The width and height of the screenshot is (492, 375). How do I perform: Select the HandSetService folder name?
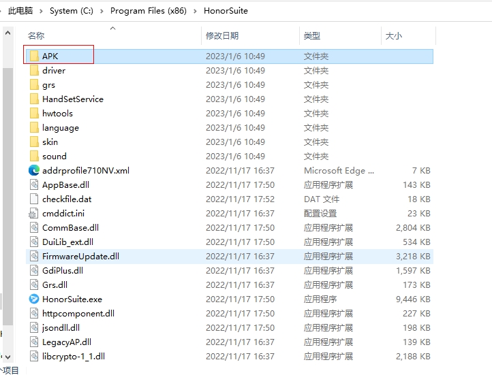click(x=73, y=99)
